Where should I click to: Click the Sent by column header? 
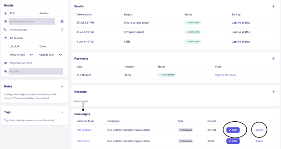[236, 15]
